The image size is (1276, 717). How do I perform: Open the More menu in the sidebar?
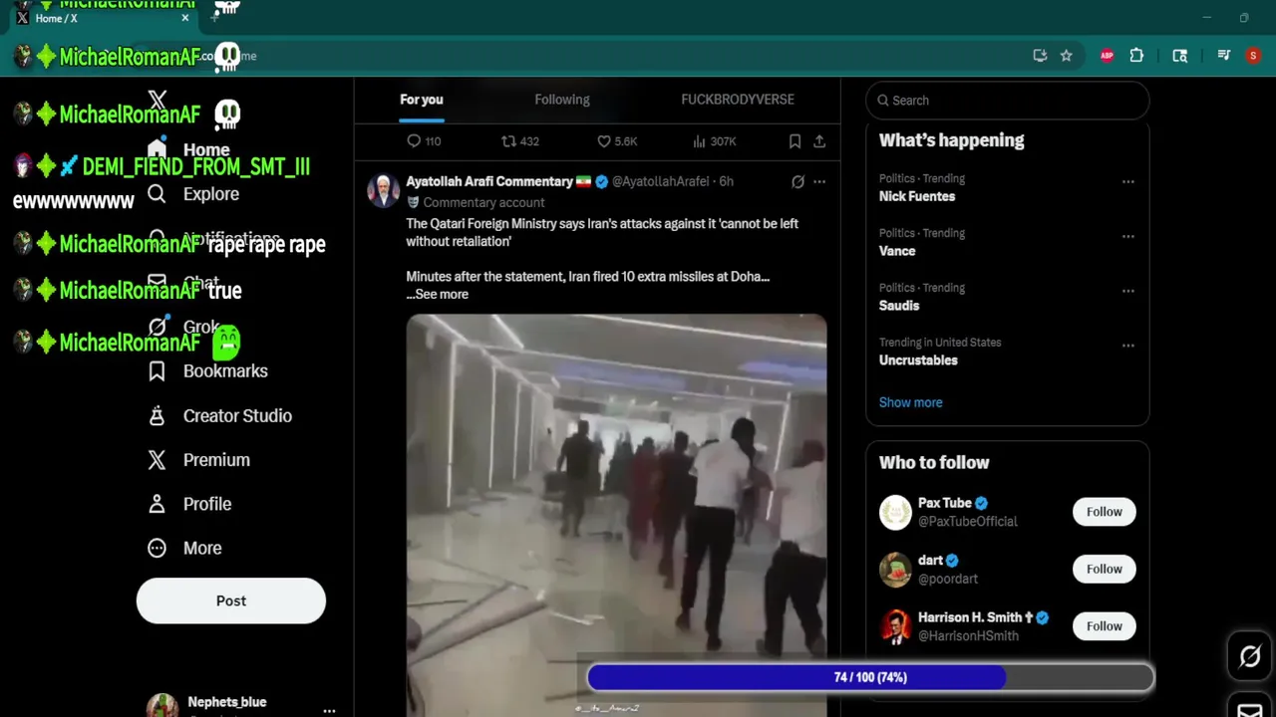[x=184, y=548]
